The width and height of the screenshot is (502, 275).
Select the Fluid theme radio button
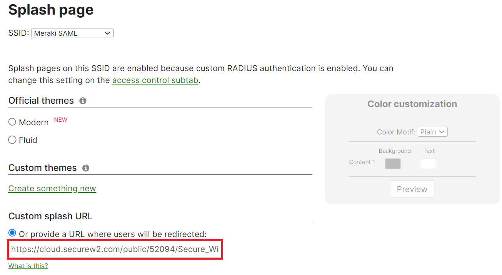click(12, 140)
